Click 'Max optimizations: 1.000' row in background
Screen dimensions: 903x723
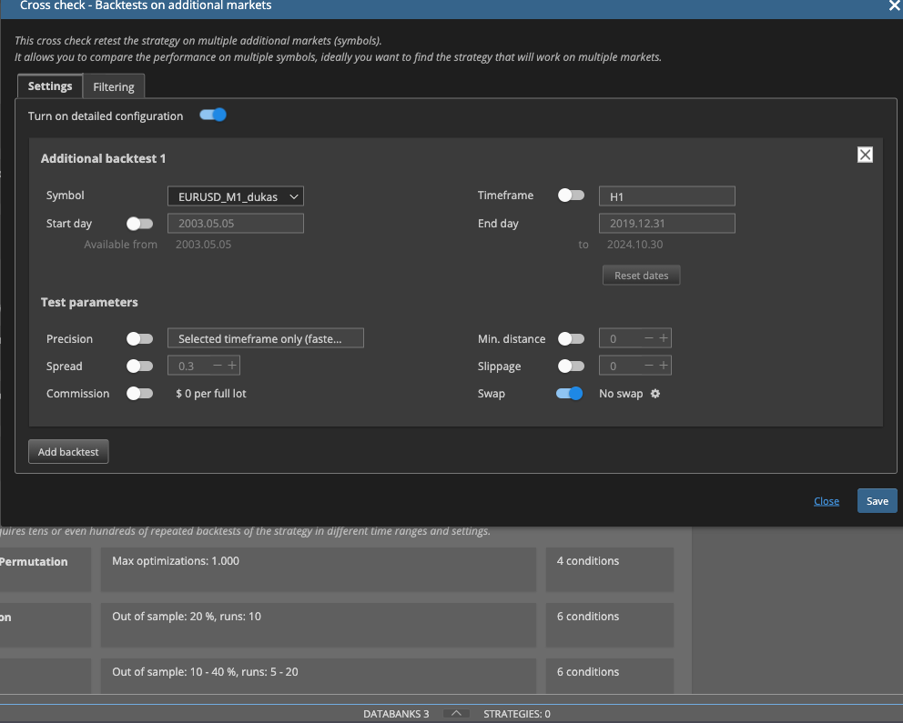319,569
